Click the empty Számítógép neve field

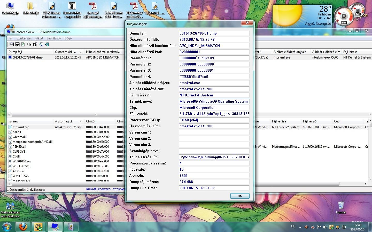click(214, 151)
